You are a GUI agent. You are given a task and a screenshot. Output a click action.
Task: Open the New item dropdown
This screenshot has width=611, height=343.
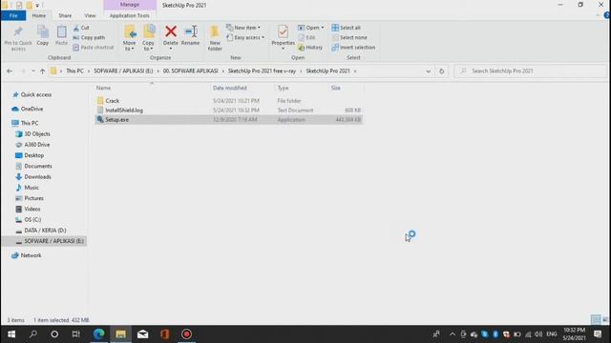[x=243, y=28]
